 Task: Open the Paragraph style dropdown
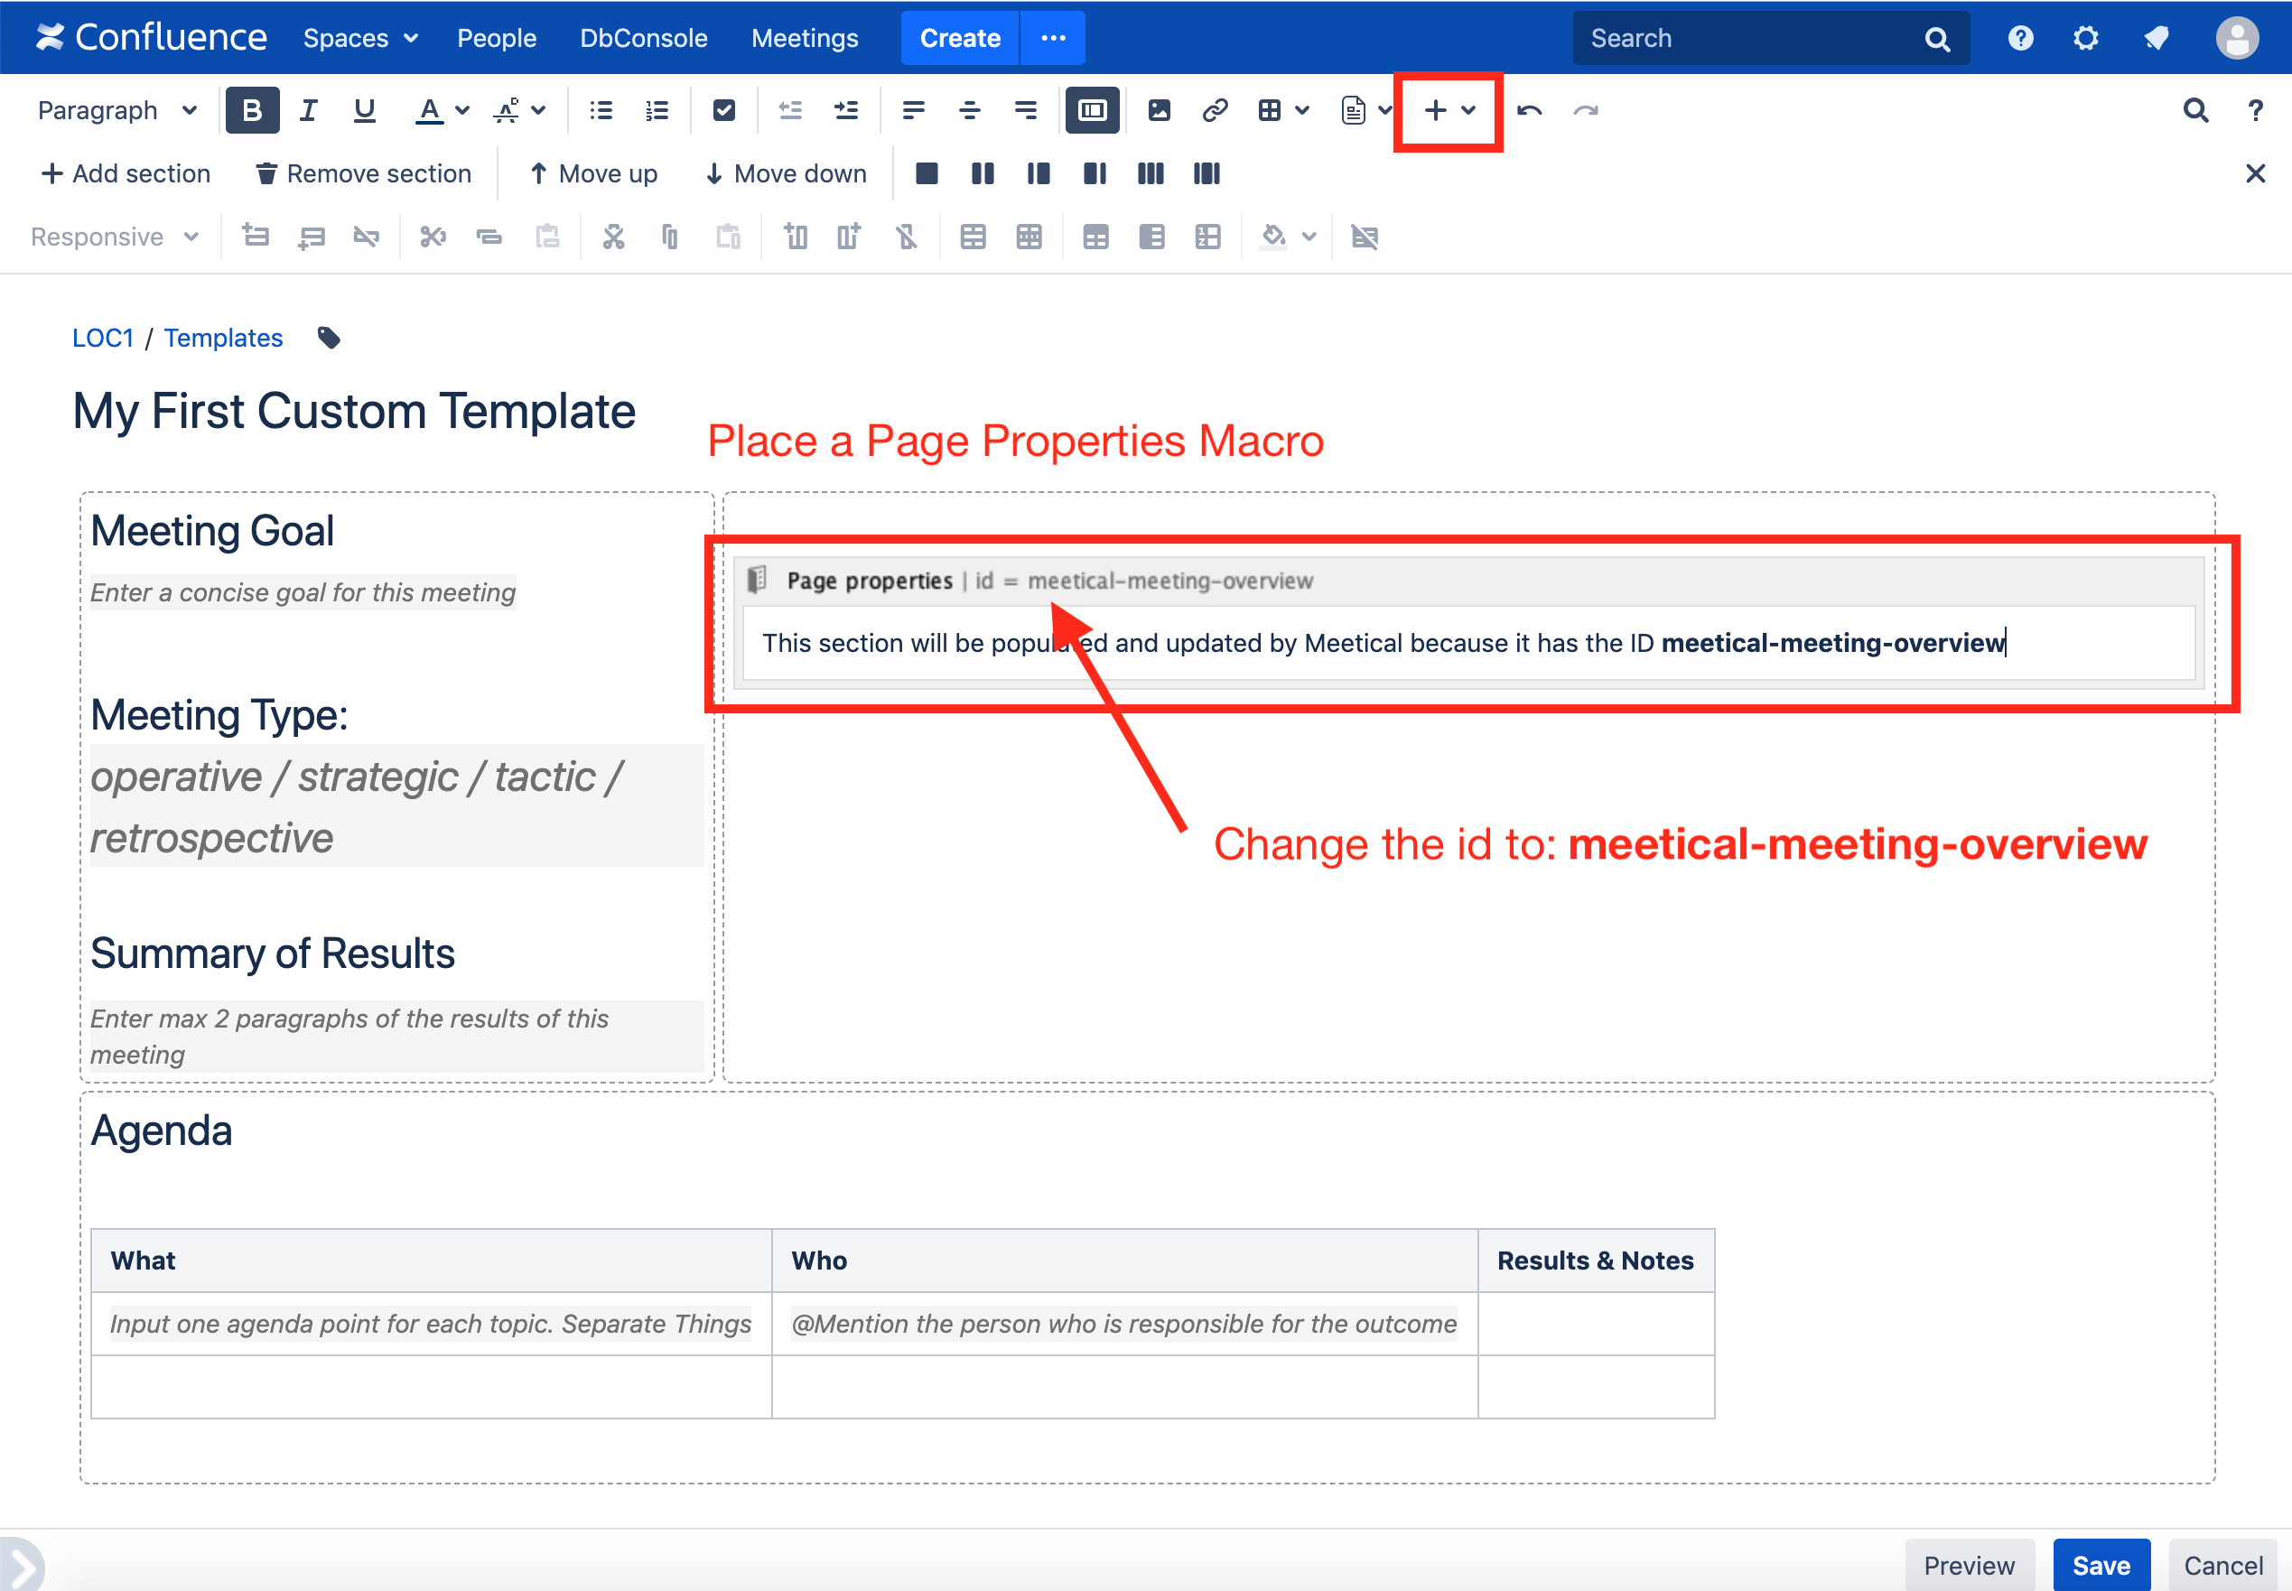pos(116,109)
